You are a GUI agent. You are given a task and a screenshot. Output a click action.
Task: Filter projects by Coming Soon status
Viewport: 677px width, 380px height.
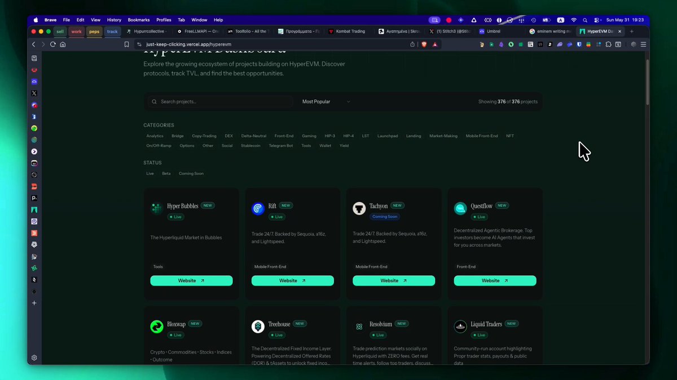(x=191, y=173)
